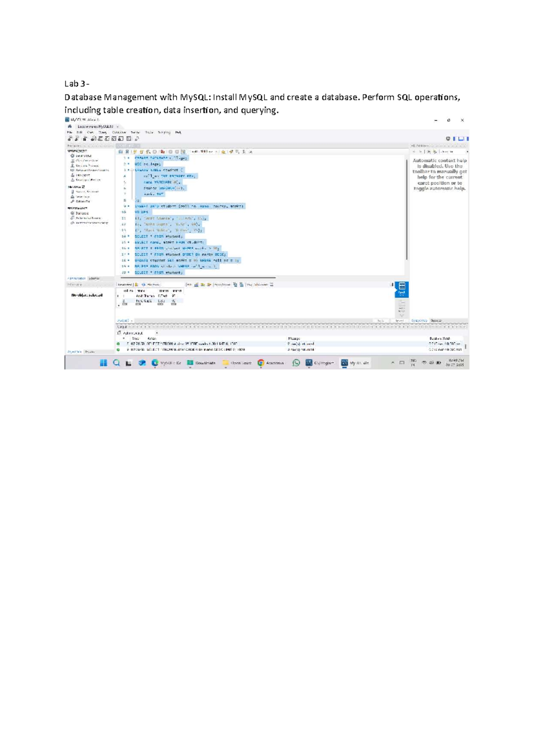Open Workbench preferences gear icon at top right

point(448,138)
